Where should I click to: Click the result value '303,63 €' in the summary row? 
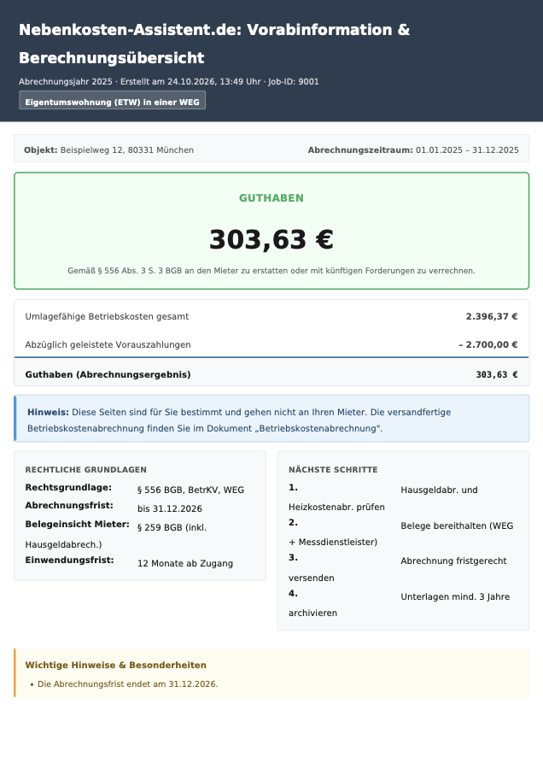click(497, 375)
